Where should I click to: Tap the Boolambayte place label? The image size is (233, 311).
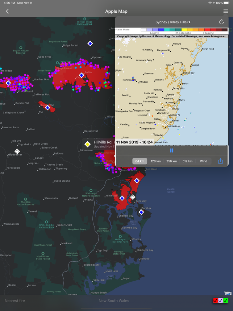click(91, 265)
